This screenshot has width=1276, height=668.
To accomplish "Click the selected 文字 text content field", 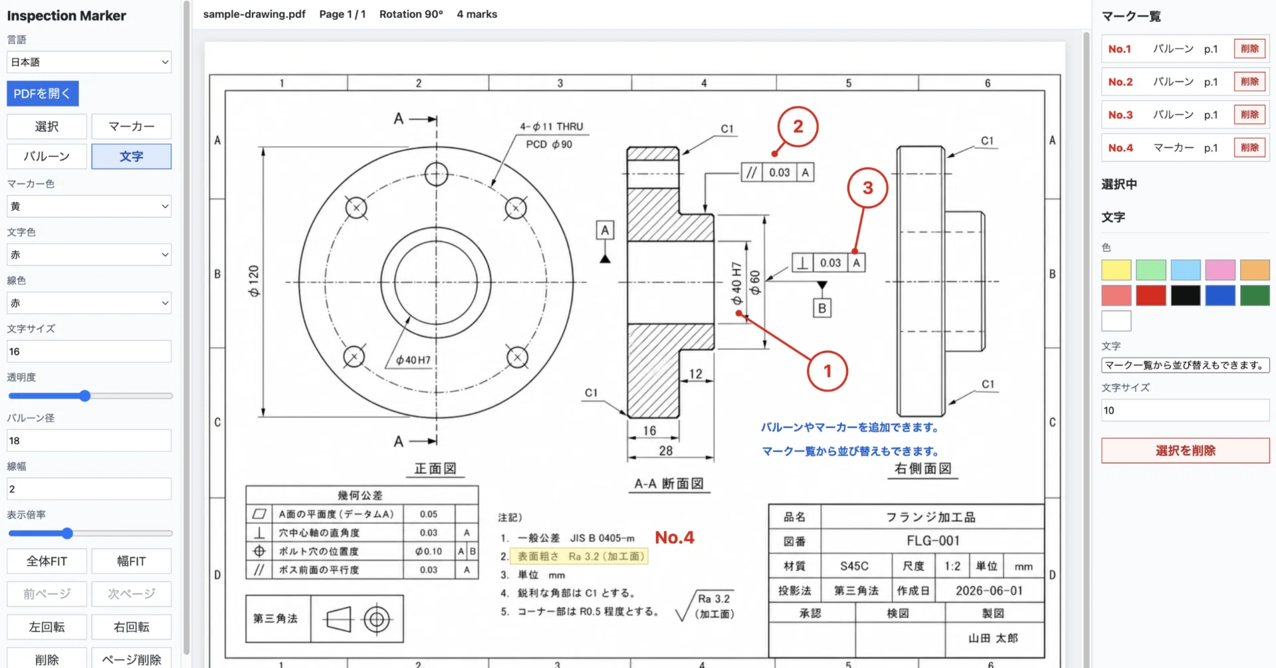I will click(x=1185, y=365).
